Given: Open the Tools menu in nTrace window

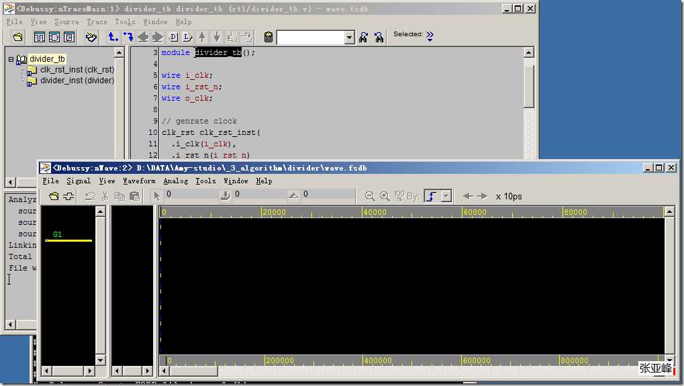Looking at the screenshot, I should click(125, 21).
